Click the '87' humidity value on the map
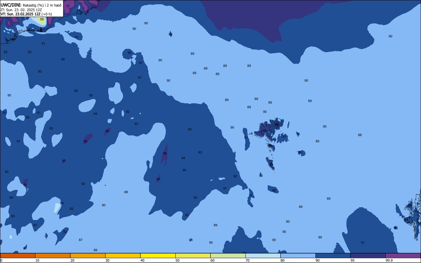Screen dimensions: 421x263 (x=81, y=240)
